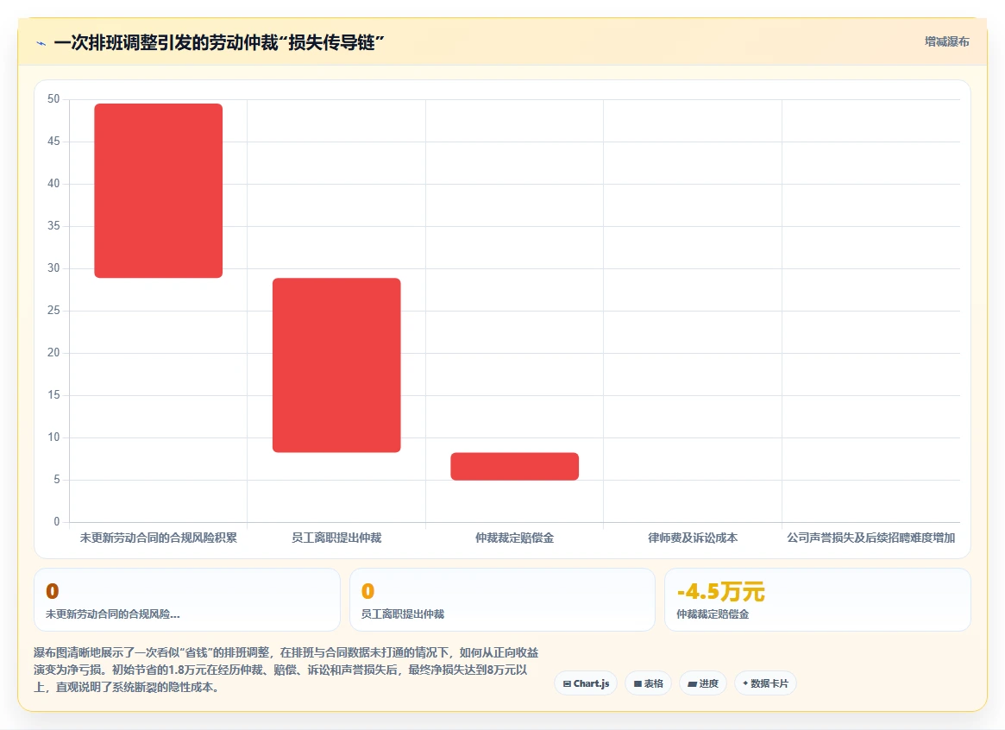Click the Chart.js tag chip

coord(586,683)
